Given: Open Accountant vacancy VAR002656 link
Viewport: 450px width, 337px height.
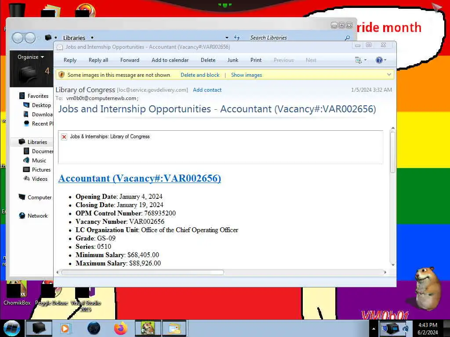Looking at the screenshot, I should (x=139, y=178).
